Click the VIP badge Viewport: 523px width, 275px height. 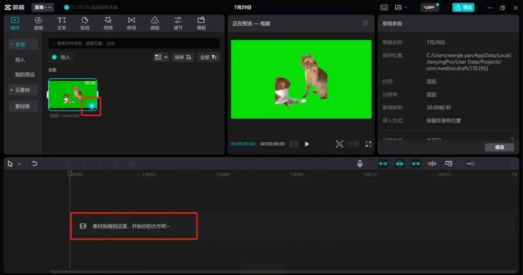point(429,7)
